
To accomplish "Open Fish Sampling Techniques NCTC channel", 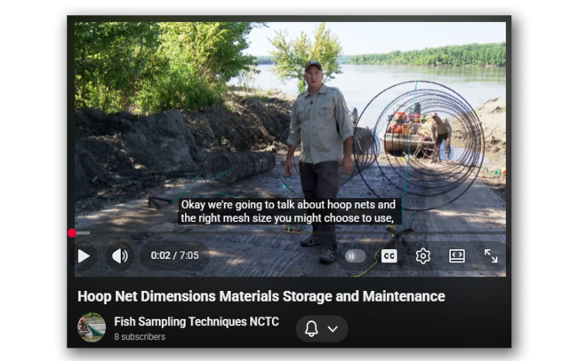I will (x=197, y=322).
